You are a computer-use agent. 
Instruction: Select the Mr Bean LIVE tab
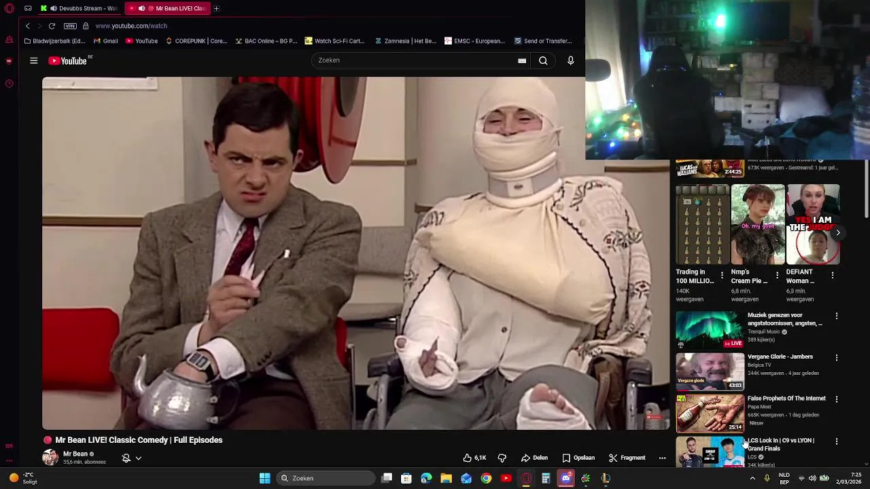(168, 8)
